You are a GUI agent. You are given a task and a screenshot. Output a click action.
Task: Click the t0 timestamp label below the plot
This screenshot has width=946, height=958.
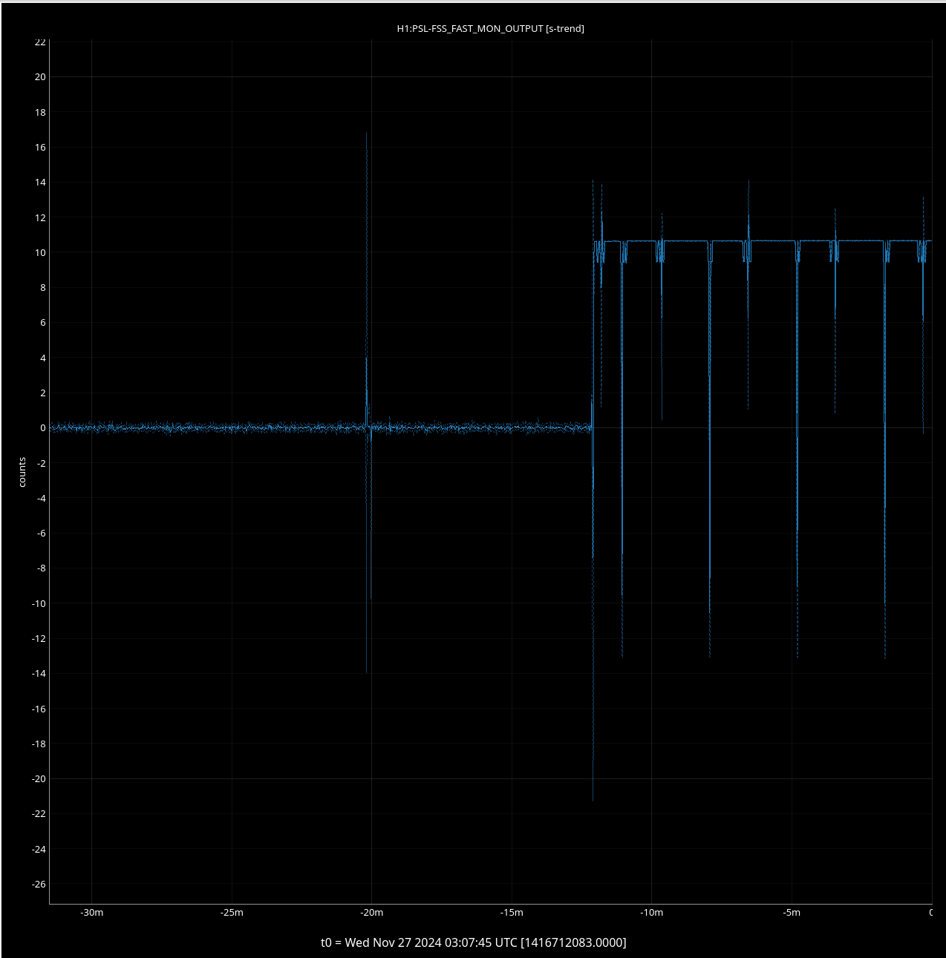(473, 942)
